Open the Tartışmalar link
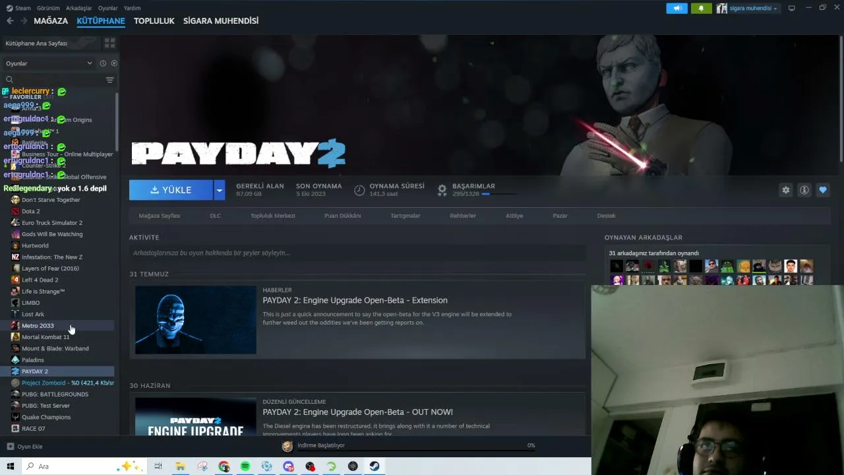 [405, 216]
